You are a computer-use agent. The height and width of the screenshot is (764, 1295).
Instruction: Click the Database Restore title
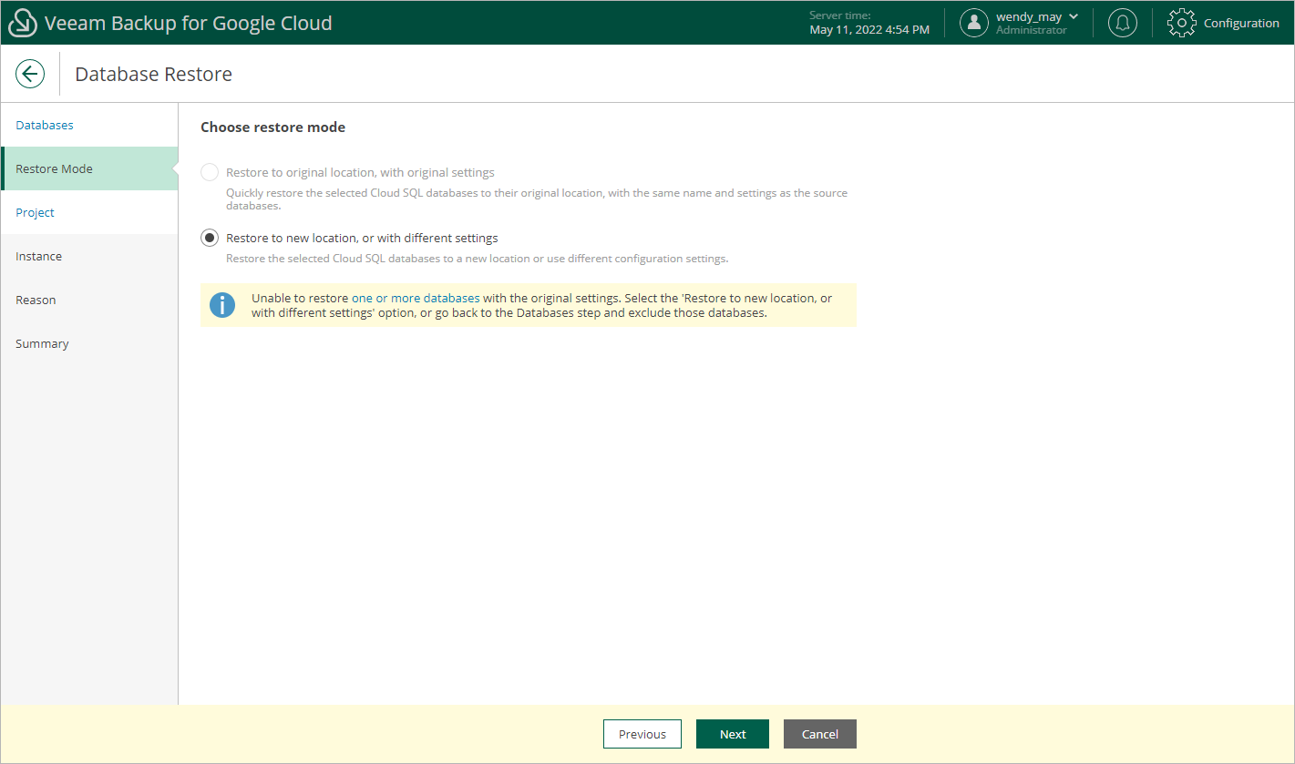(x=153, y=75)
